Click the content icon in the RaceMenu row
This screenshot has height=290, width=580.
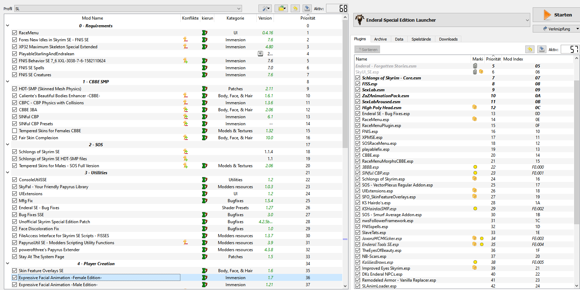[x=205, y=33]
